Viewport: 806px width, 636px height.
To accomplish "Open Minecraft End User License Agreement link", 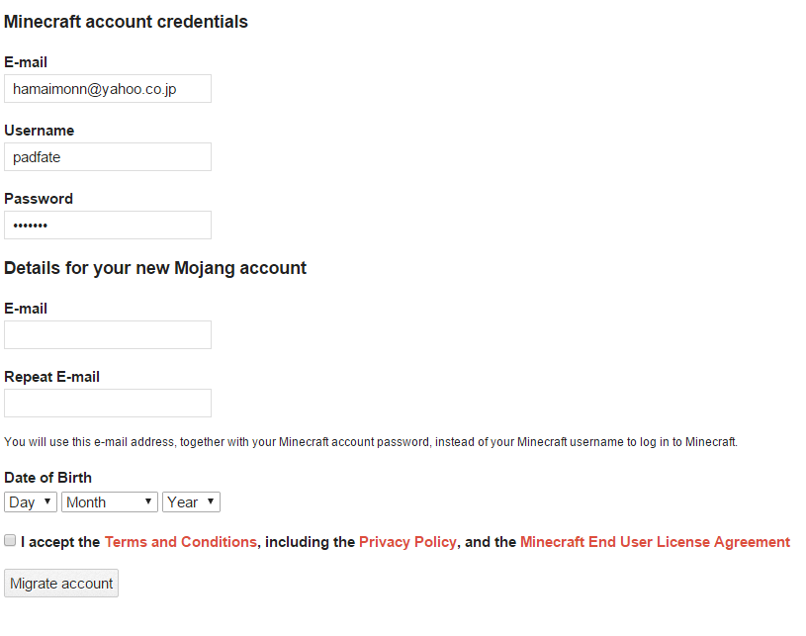I will pos(655,542).
